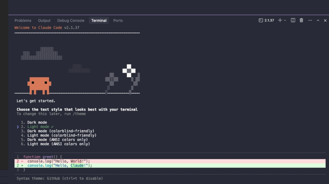Select the Terminal tab

click(x=99, y=21)
